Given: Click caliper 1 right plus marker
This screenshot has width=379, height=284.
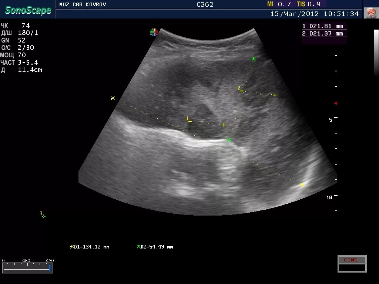Looking at the screenshot, I should 224,125.
